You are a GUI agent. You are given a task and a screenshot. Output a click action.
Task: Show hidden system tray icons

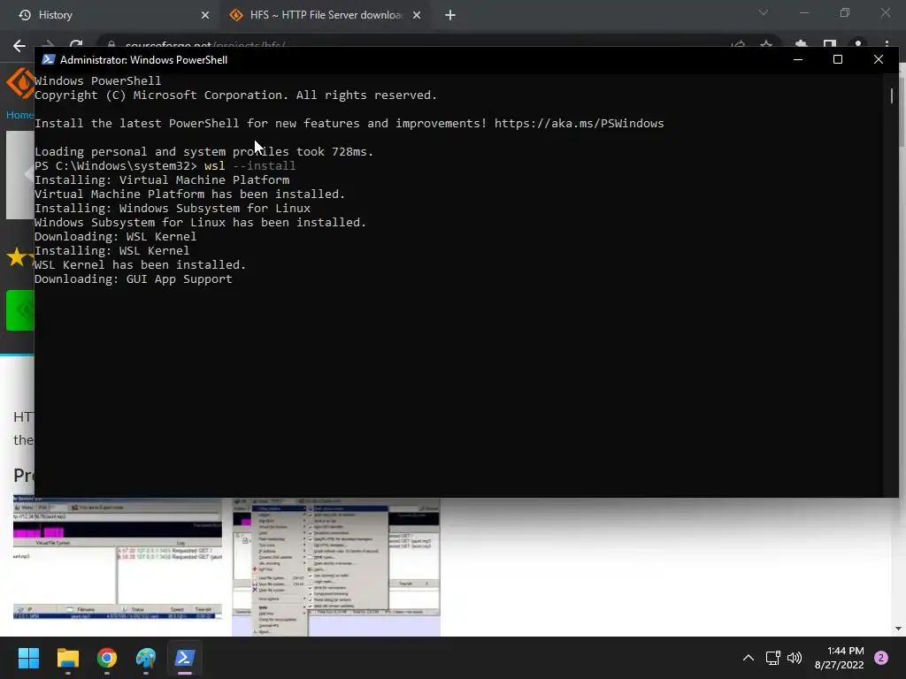click(749, 658)
